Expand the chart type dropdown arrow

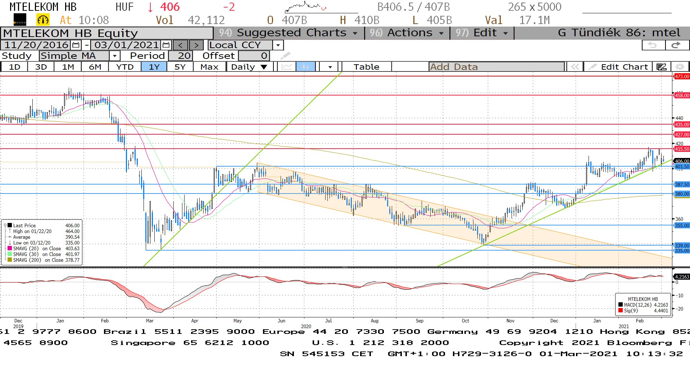(x=330, y=67)
